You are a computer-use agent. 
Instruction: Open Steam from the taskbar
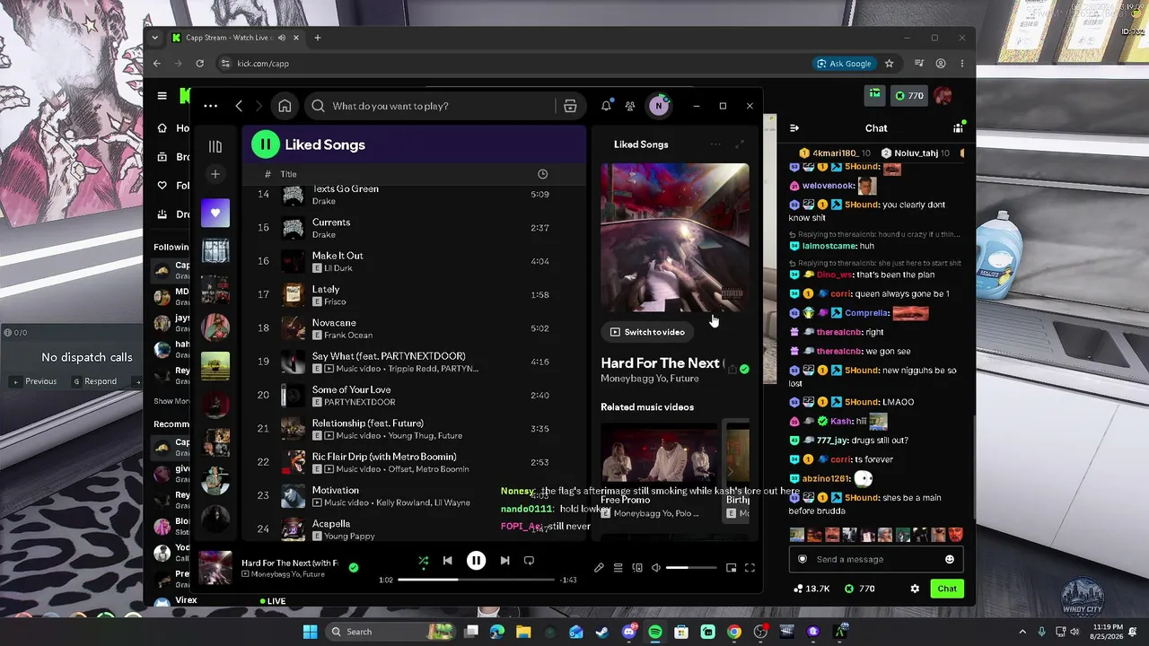click(x=602, y=632)
